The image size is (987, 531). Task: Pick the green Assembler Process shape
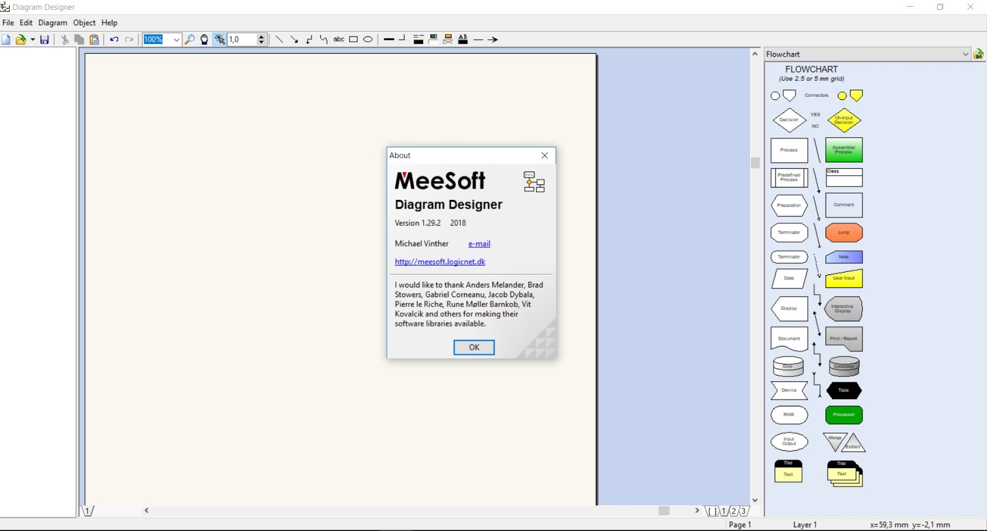(x=844, y=150)
